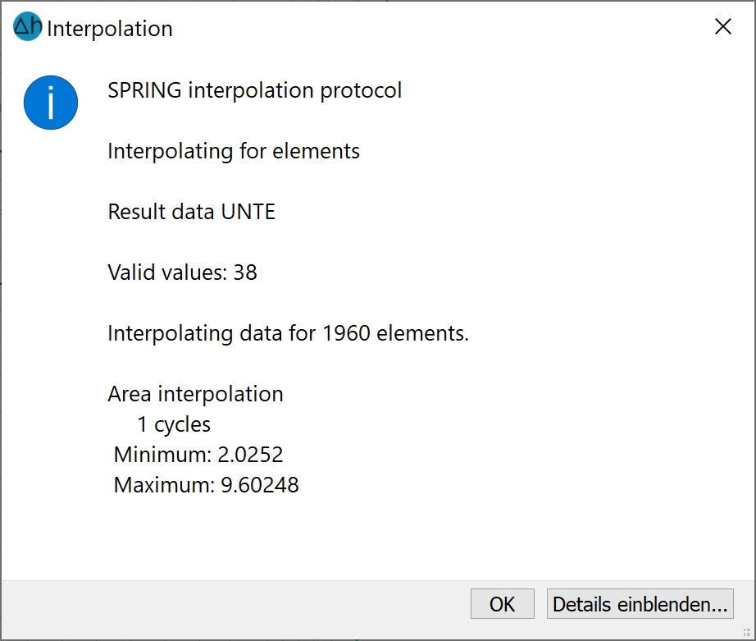
Task: Select the SPRING interpolation protocol heading
Action: (x=254, y=90)
